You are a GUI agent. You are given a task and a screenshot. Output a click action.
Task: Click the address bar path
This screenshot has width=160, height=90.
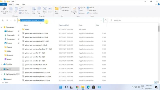click(32, 20)
